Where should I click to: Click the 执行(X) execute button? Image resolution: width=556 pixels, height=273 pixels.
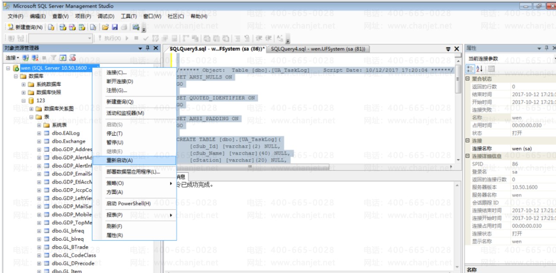coord(110,38)
